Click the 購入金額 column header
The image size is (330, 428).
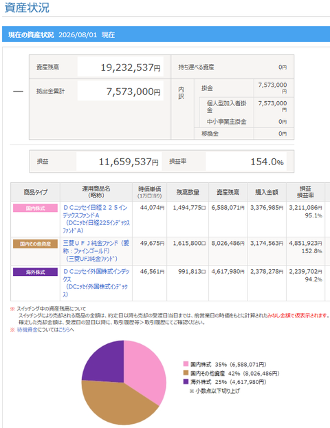(x=267, y=192)
